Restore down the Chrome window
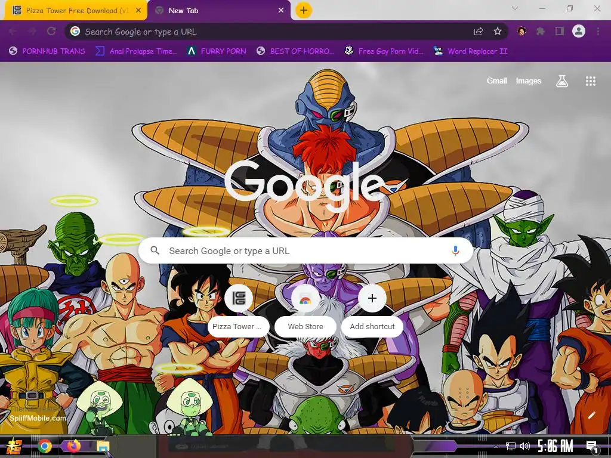611x458 pixels. tap(570, 8)
